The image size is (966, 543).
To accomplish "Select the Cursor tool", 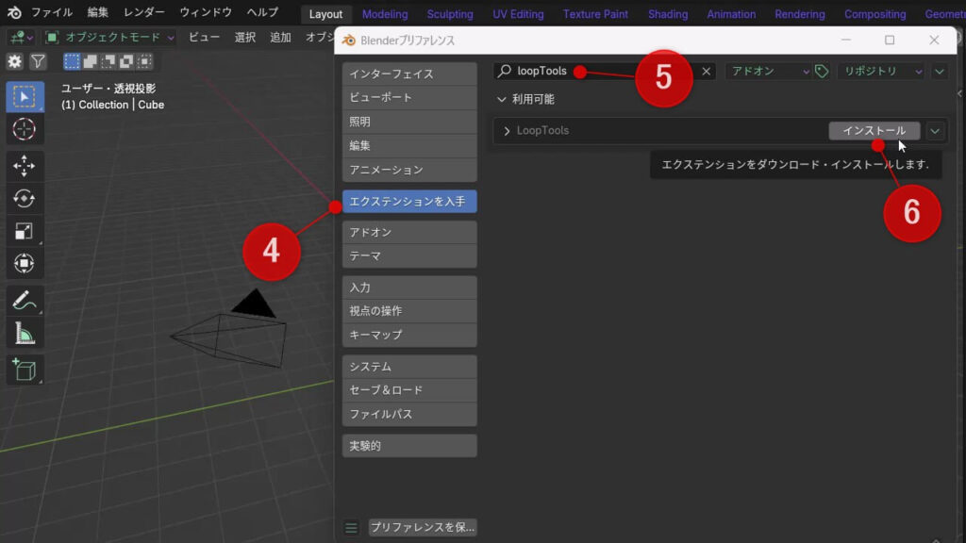I will (24, 130).
